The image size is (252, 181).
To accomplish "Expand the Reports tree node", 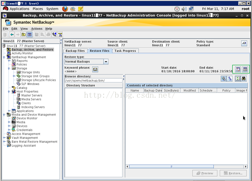I will (9, 61).
